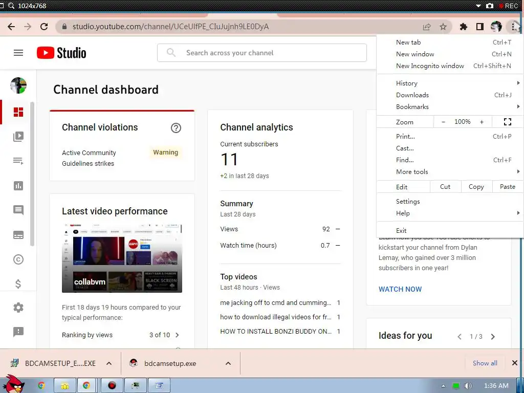
Task: Go to next Ideas for you page
Action: (493, 337)
